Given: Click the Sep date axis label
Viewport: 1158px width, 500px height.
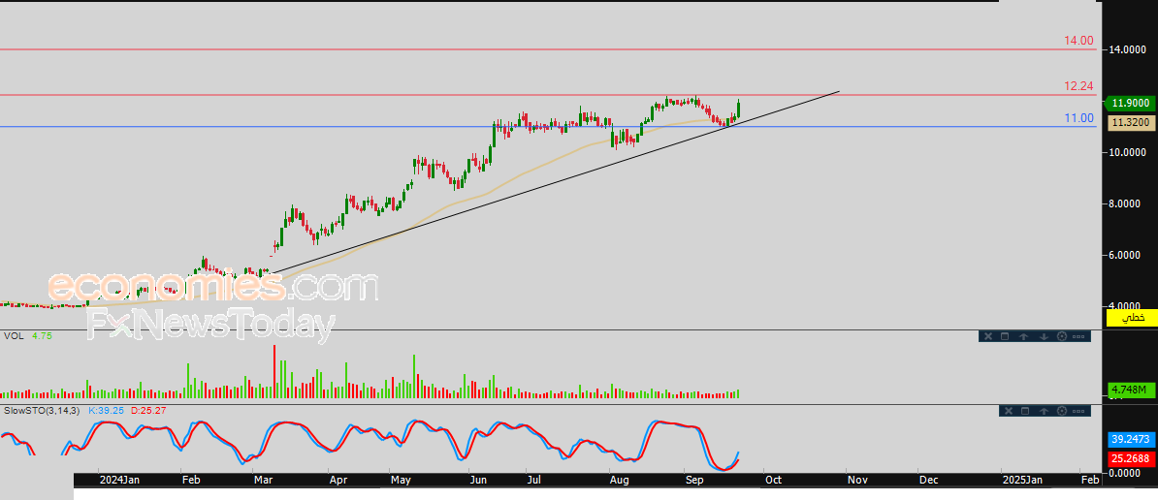Looking at the screenshot, I should pyautogui.click(x=695, y=480).
